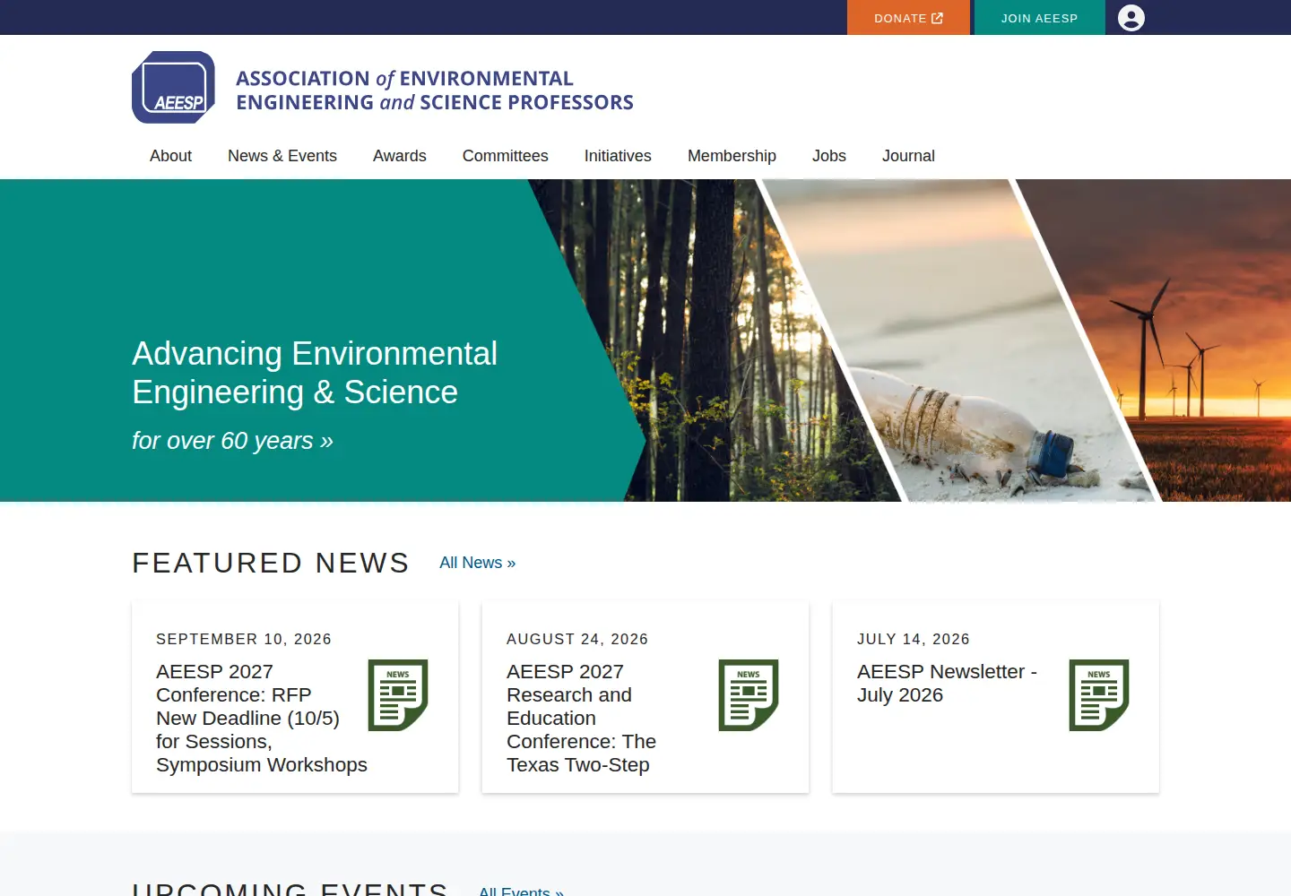Click the news icon on Newsletter July 2026 card

click(x=1099, y=695)
